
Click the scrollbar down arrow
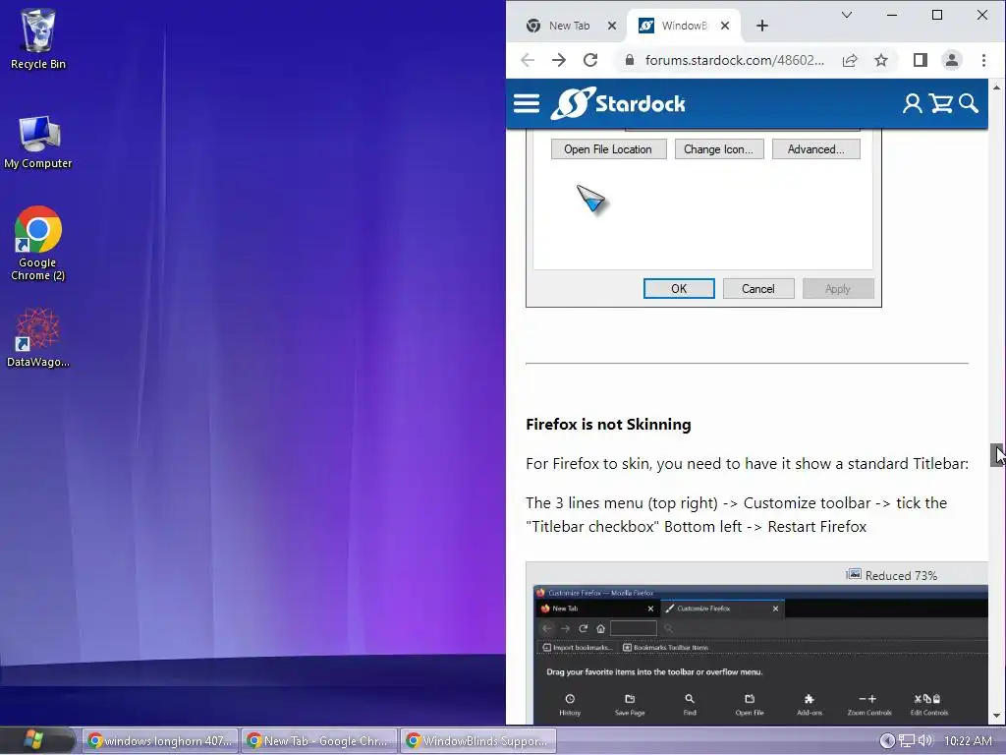click(x=996, y=716)
